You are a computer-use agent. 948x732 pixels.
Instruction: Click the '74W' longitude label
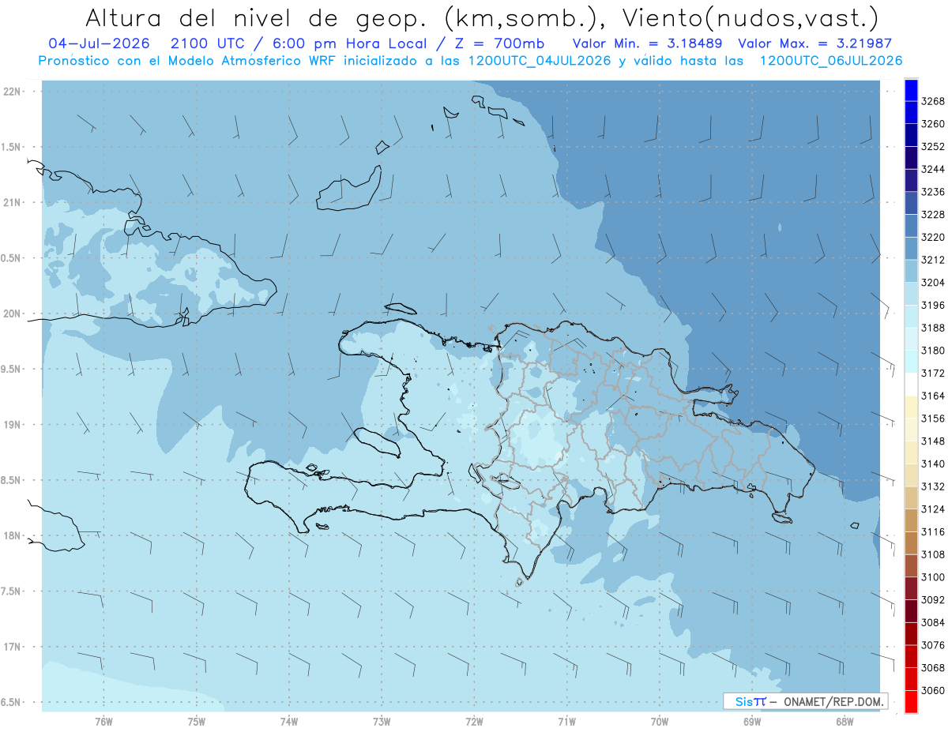coord(289,722)
